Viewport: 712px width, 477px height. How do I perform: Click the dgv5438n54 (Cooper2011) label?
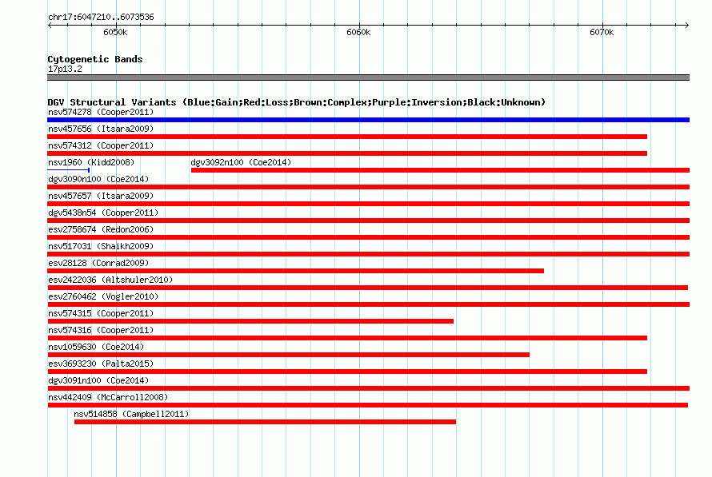[x=103, y=213]
